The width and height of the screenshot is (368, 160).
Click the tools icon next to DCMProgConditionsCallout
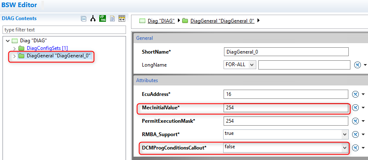pyautogui.click(x=355, y=148)
